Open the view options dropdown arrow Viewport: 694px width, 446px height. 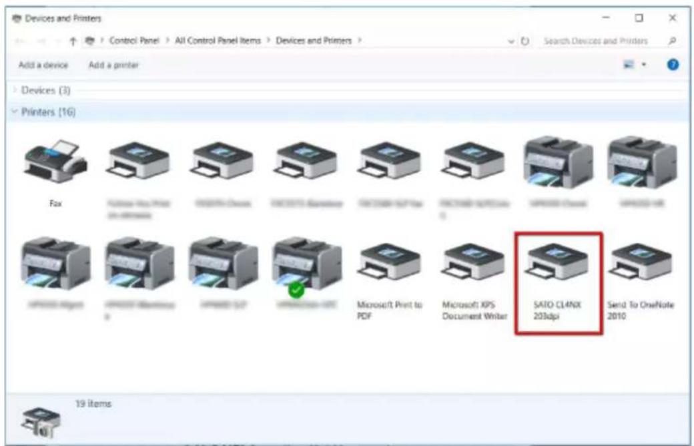[644, 65]
